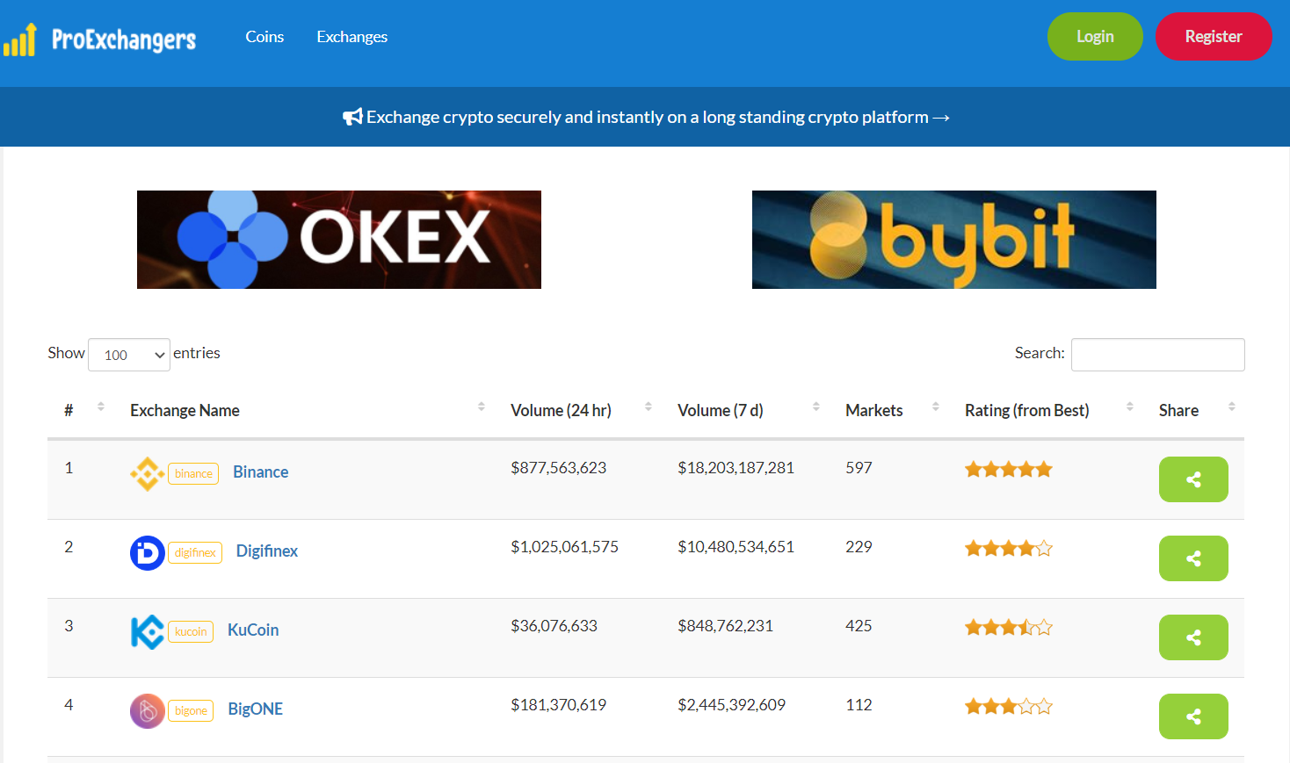Click the kucoin tag badge

191,632
